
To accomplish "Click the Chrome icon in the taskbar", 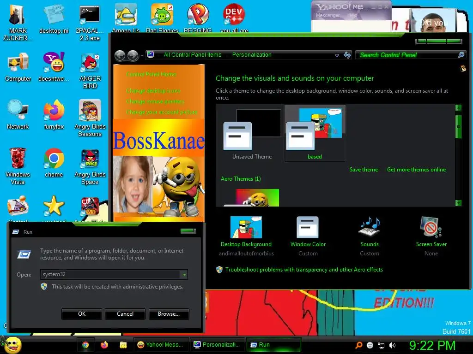I will (85, 345).
